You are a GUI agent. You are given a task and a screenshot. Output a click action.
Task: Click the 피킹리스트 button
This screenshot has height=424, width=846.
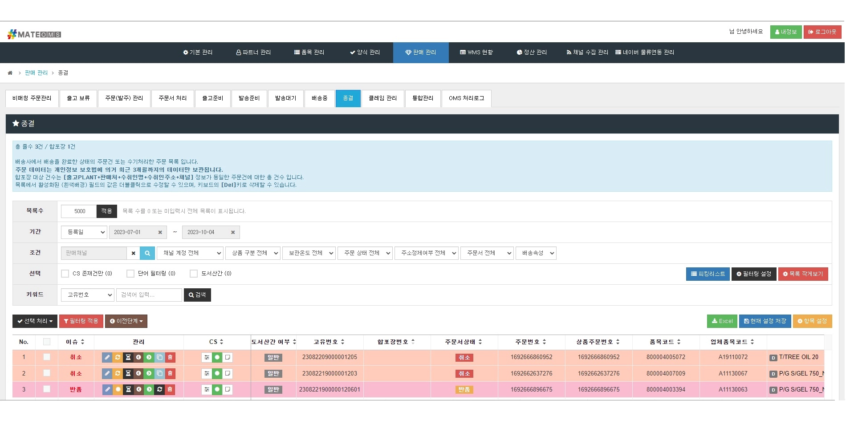pyautogui.click(x=708, y=274)
